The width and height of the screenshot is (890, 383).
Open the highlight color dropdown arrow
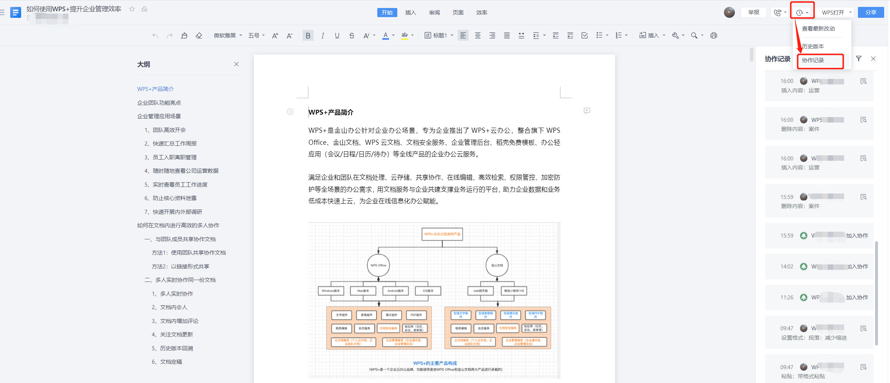tap(413, 35)
